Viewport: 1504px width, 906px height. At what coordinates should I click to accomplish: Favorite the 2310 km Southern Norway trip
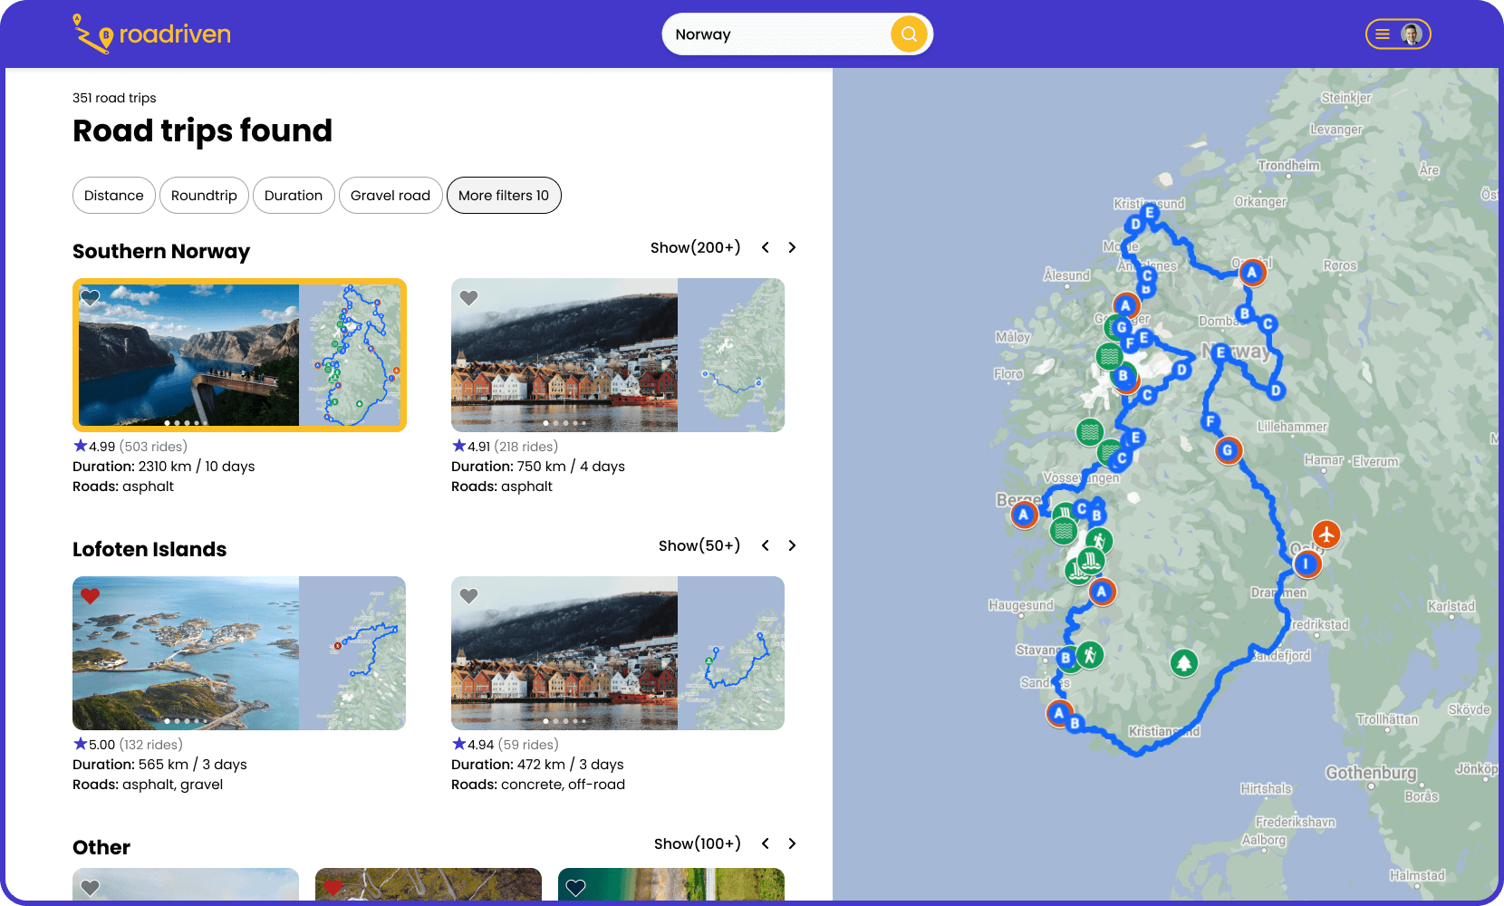tap(91, 297)
